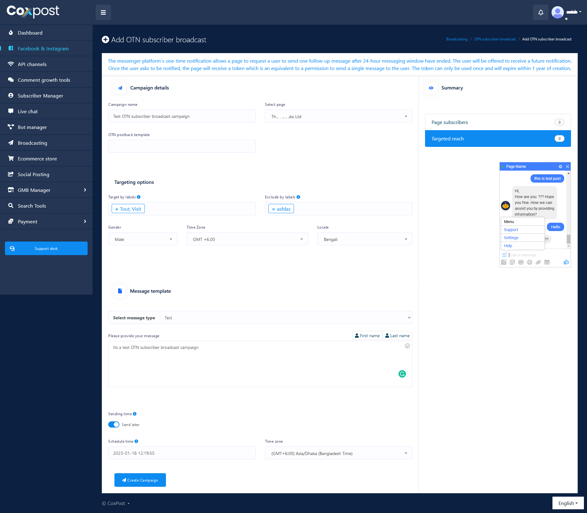
Task: Click the OTN postback template field
Action: click(182, 146)
